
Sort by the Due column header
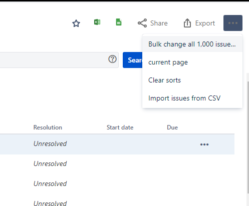pos(172,127)
